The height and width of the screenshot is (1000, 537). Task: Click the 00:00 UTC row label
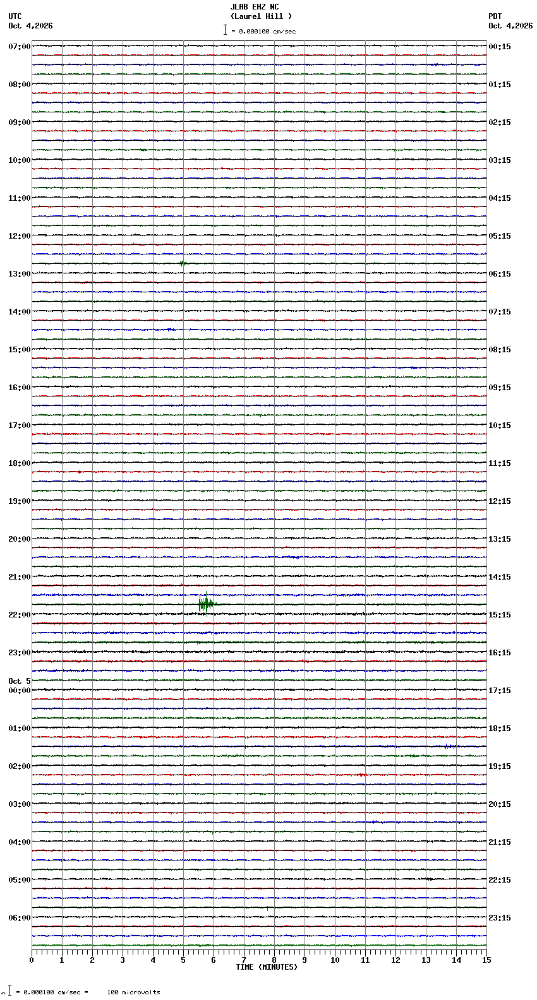coord(20,691)
